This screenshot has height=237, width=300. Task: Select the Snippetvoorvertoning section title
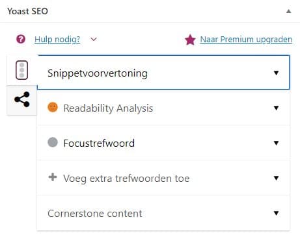coord(98,73)
